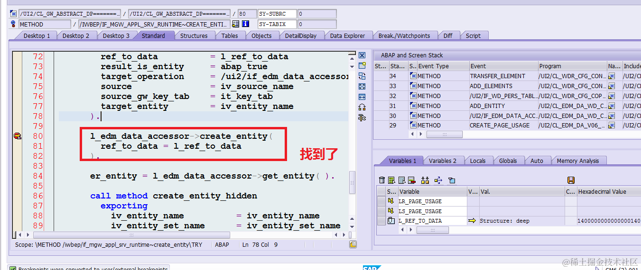
Task: Click the program icon left of class field
Action: pyautogui.click(x=13, y=14)
